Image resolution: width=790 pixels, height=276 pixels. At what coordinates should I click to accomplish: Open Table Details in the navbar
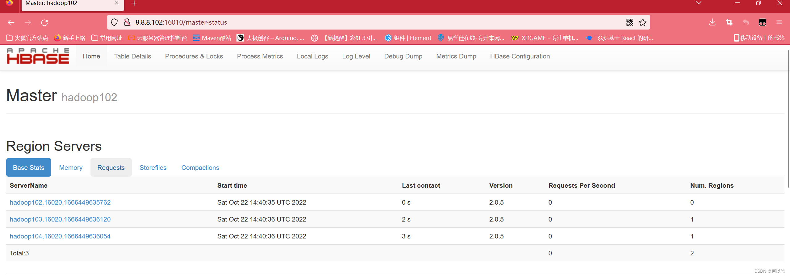(x=132, y=56)
